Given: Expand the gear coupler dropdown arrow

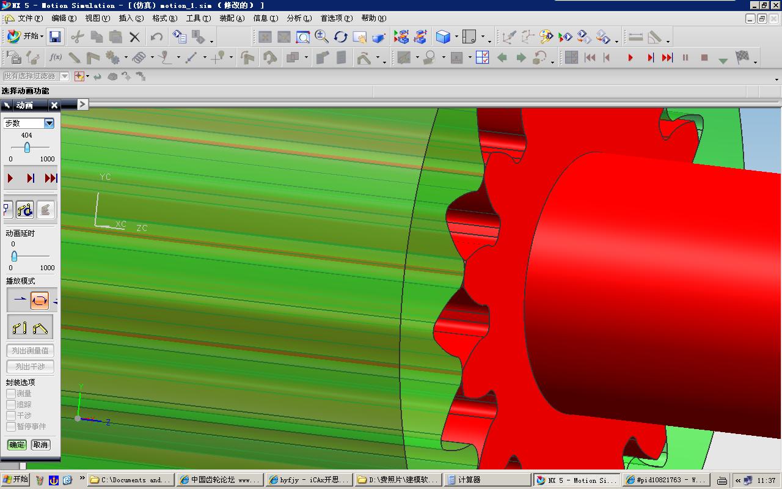Looking at the screenshot, I should pos(126,58).
